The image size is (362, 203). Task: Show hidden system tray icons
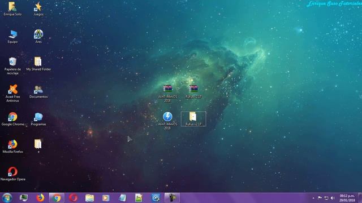tap(313, 198)
